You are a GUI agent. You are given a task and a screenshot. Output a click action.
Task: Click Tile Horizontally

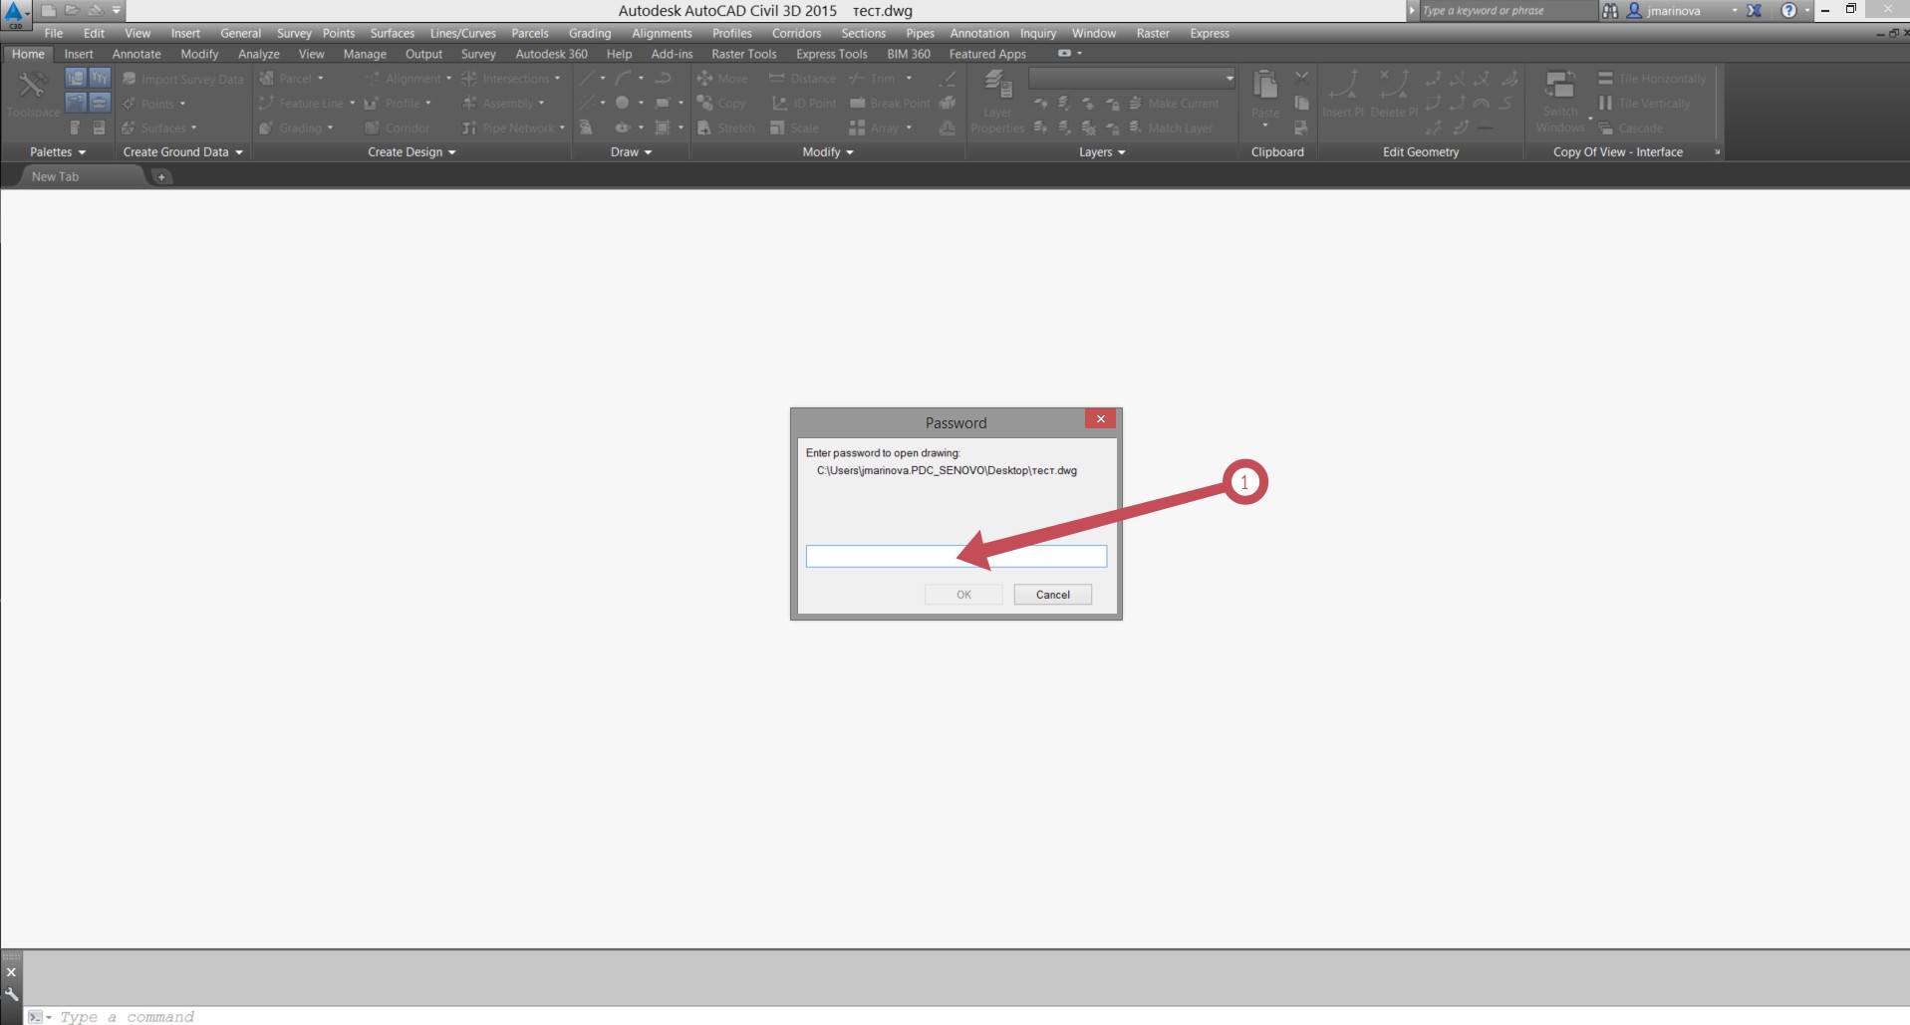click(x=1652, y=78)
